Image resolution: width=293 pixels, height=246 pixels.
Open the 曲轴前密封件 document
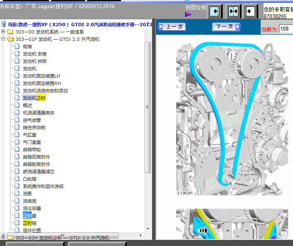coord(36,164)
